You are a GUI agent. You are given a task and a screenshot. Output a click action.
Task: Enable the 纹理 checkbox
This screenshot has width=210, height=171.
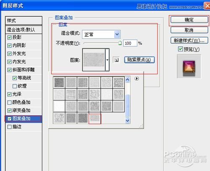pyautogui.click(x=15, y=86)
